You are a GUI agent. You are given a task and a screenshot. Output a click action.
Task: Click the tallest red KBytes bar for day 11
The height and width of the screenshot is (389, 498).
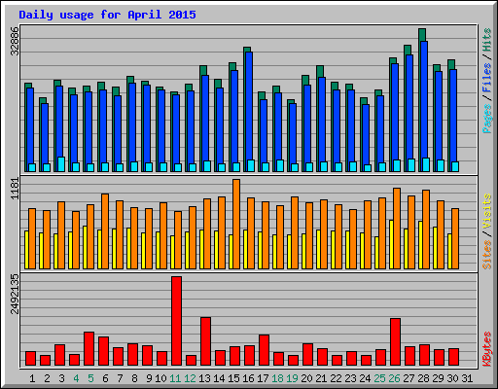tap(177, 321)
